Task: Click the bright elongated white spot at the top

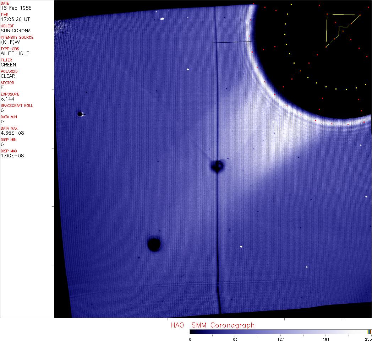Action: tap(162, 19)
